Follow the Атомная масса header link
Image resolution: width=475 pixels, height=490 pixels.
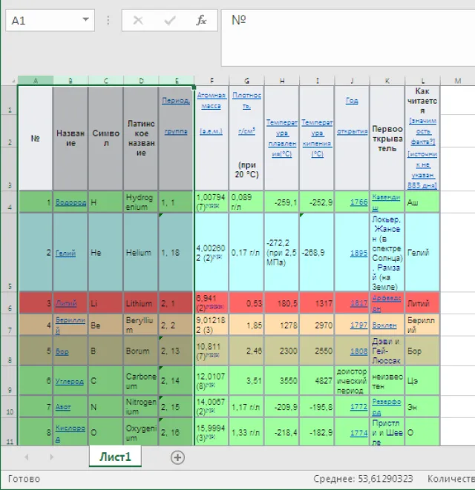pos(212,101)
